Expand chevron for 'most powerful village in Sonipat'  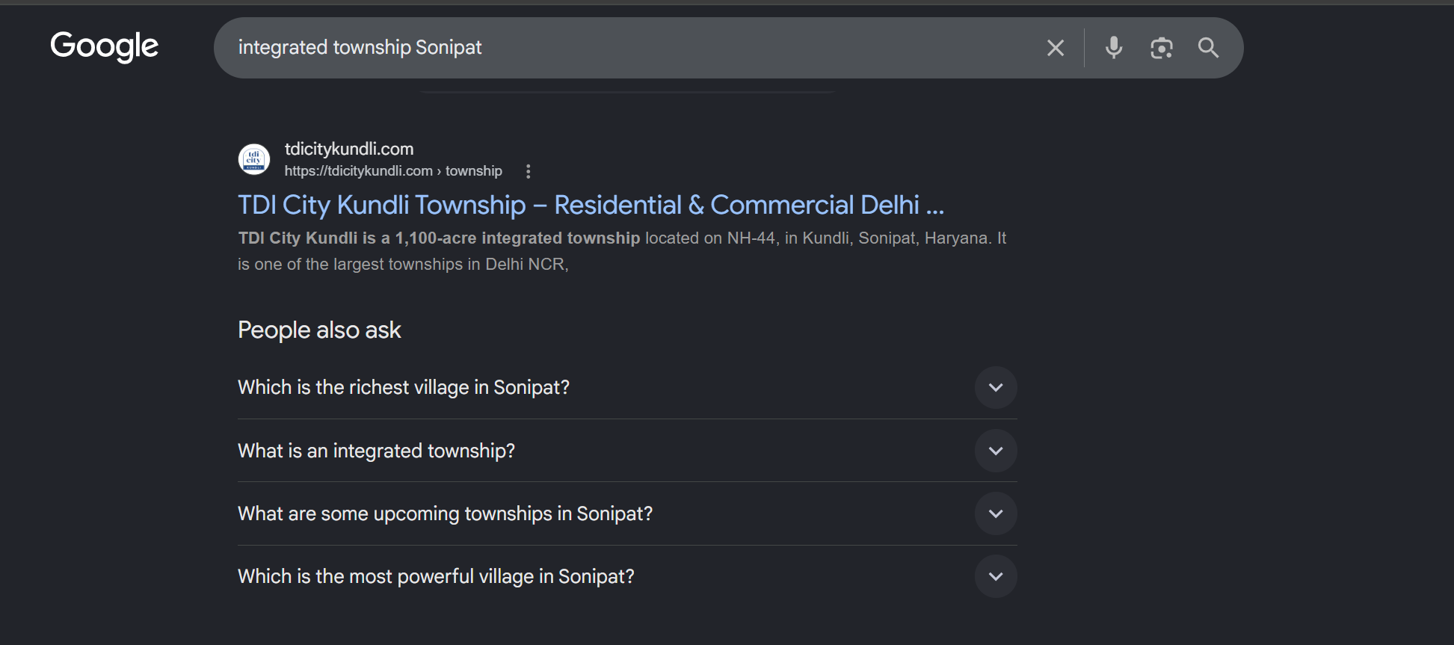click(x=996, y=576)
